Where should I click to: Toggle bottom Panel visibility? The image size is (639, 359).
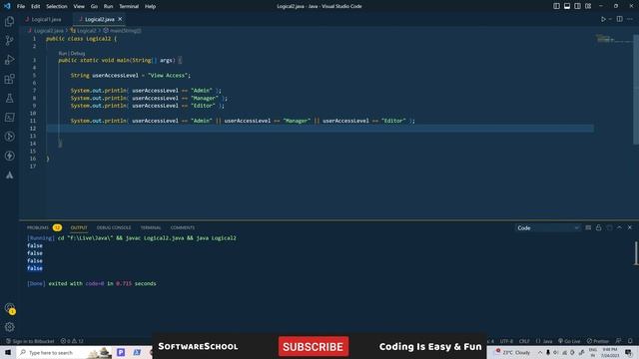click(x=567, y=6)
